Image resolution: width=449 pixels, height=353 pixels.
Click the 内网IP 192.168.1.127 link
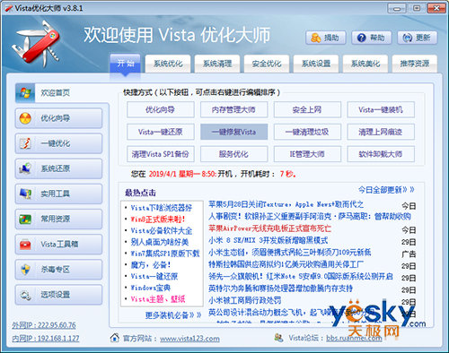tap(46, 339)
